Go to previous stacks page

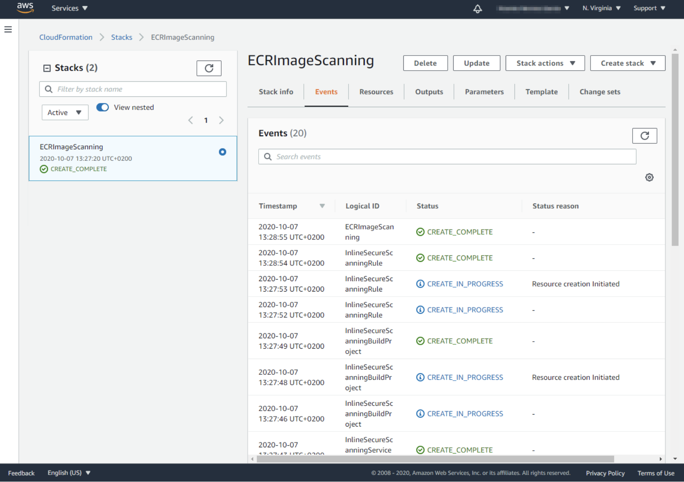tap(190, 120)
